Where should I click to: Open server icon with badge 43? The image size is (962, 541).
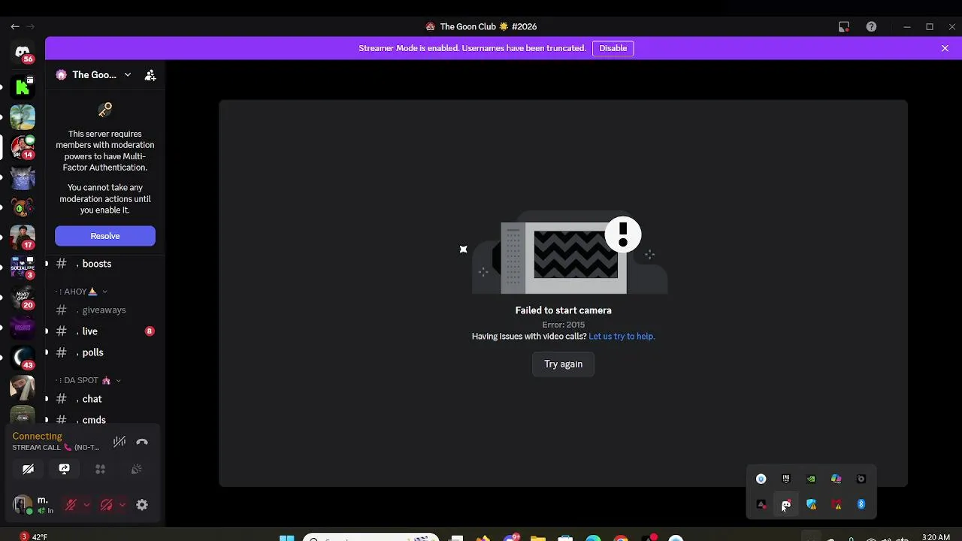point(23,357)
